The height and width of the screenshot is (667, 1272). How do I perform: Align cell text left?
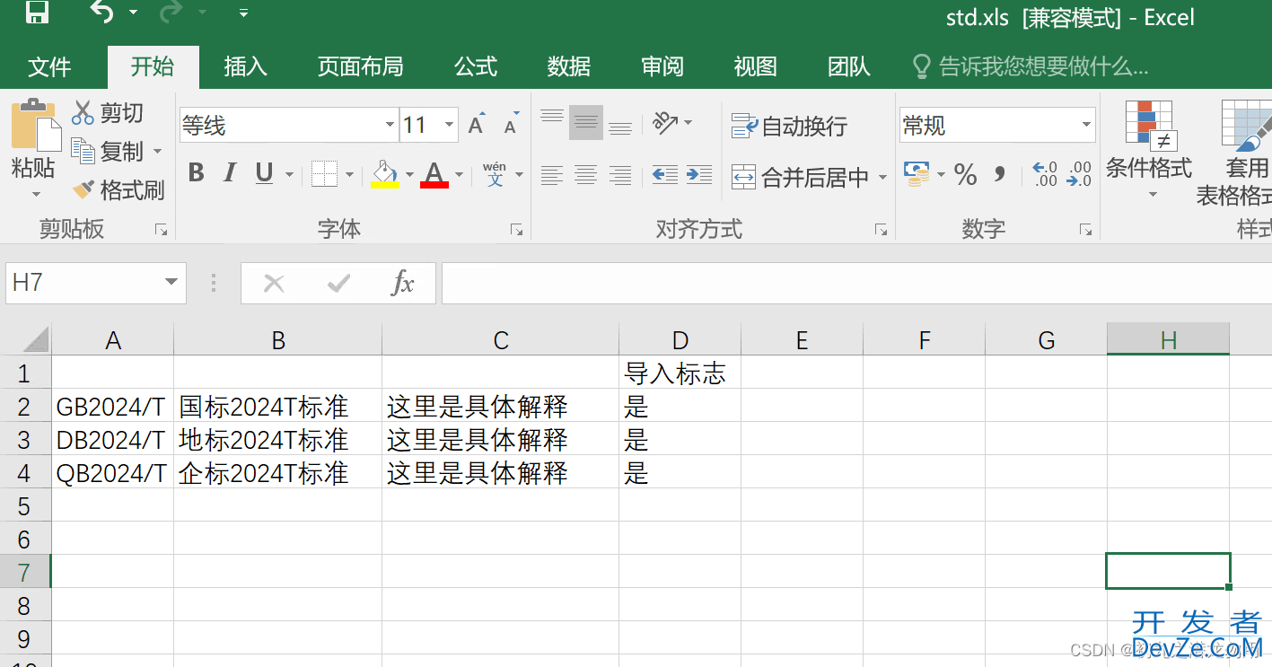click(x=552, y=175)
